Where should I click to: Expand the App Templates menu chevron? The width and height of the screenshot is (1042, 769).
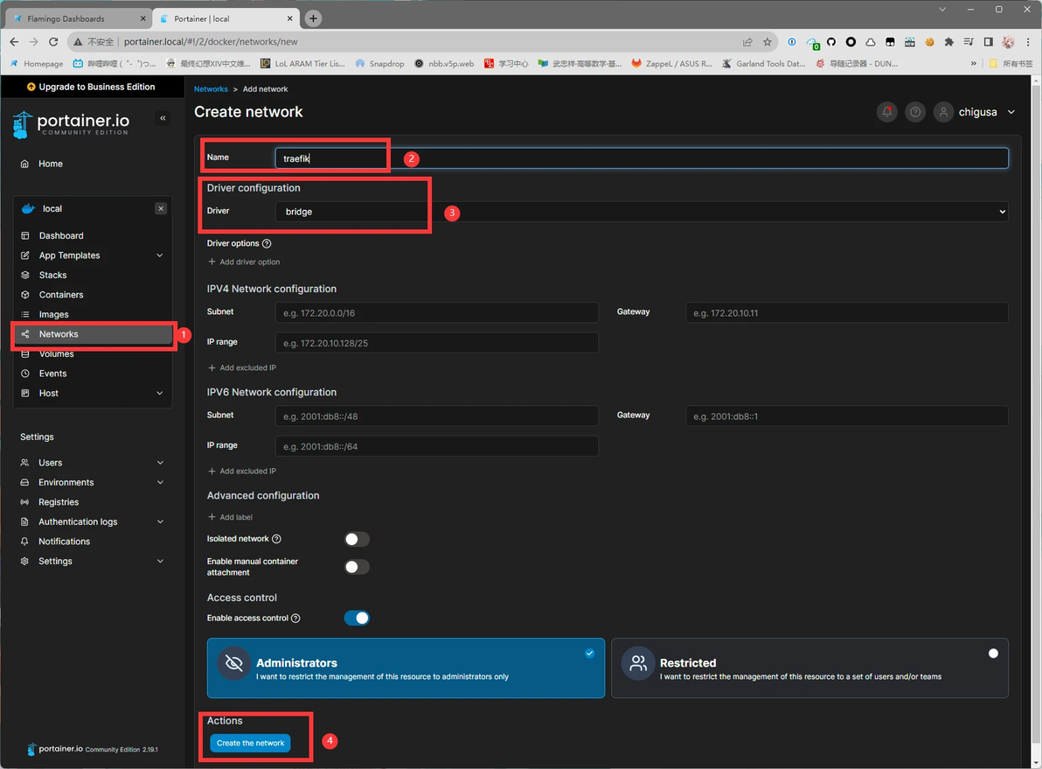pos(159,255)
